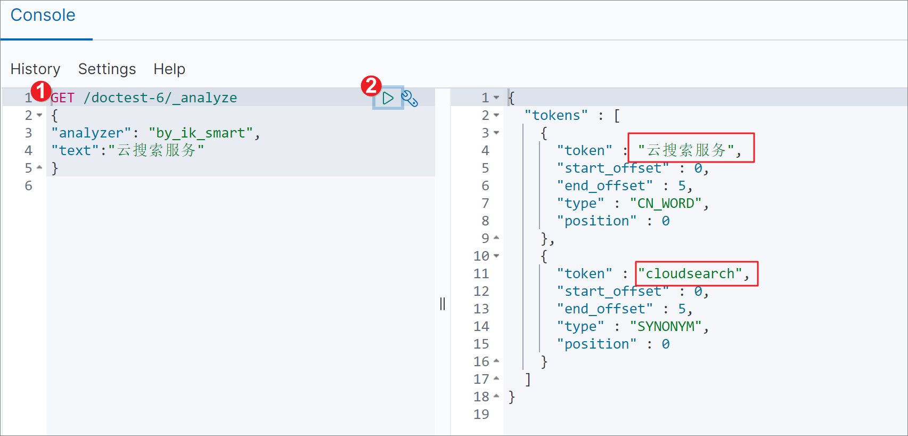Toggle fold marker at output line 9

[496, 238]
